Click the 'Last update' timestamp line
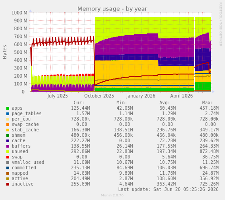225x200 pixels. coord(168,189)
